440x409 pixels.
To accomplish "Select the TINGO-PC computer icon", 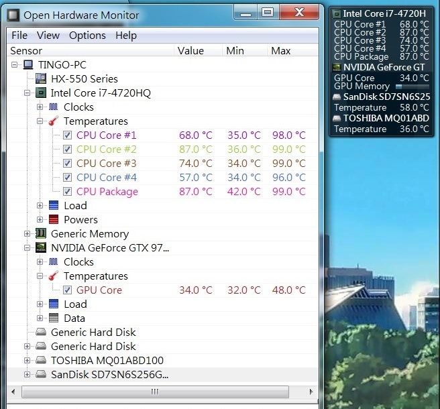I will pos(28,64).
